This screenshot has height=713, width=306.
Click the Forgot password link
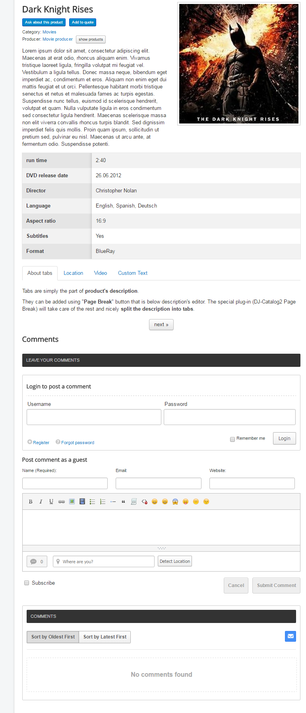coord(77,443)
